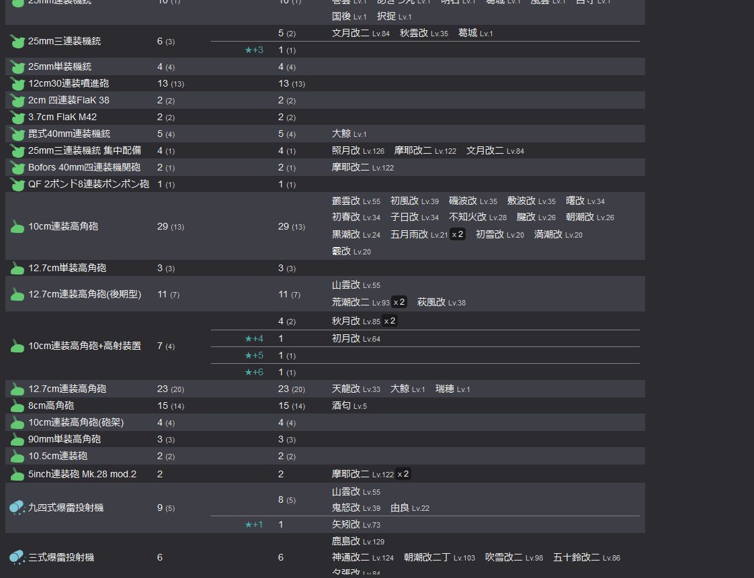Click ship 曙改 Lv.34
754x578 pixels.
coord(585,201)
